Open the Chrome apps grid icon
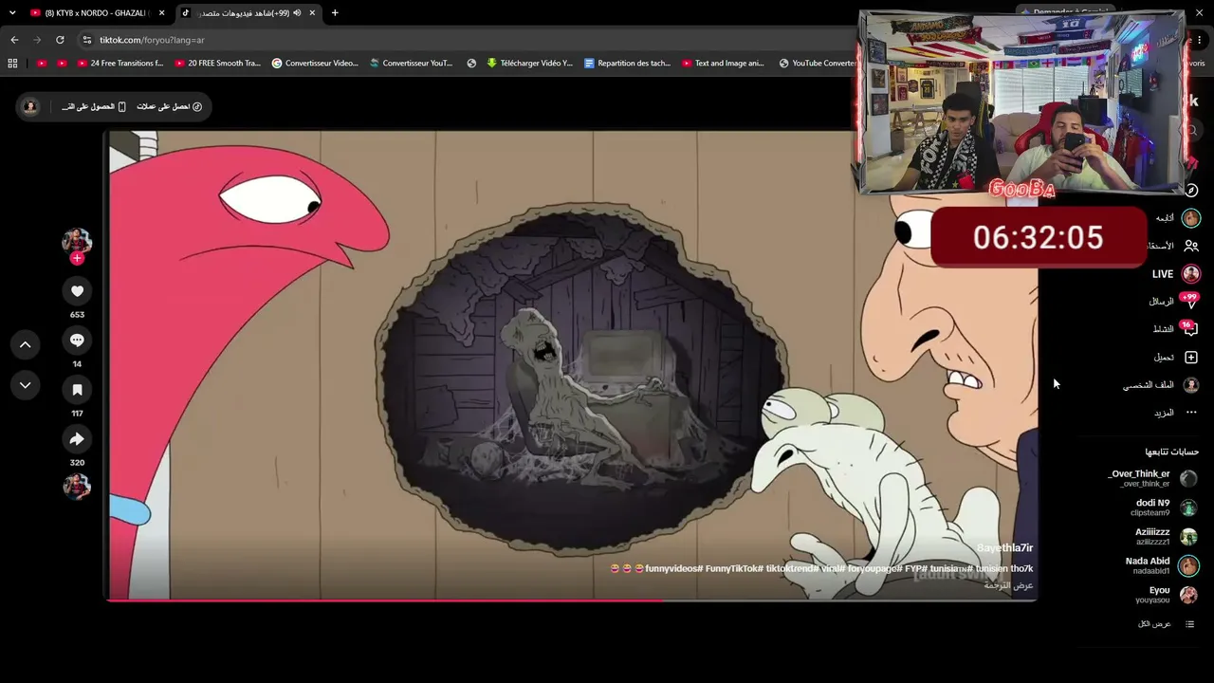The image size is (1214, 683). tap(12, 64)
